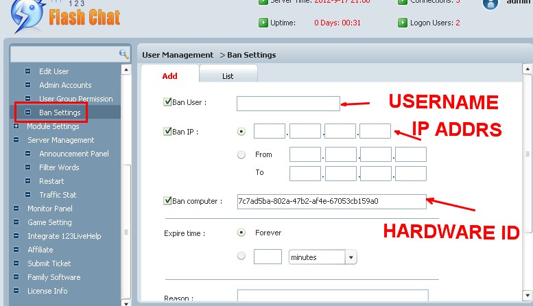This screenshot has width=533, height=306.
Task: Expand the Module Settings tree node
Action: pyautogui.click(x=16, y=126)
